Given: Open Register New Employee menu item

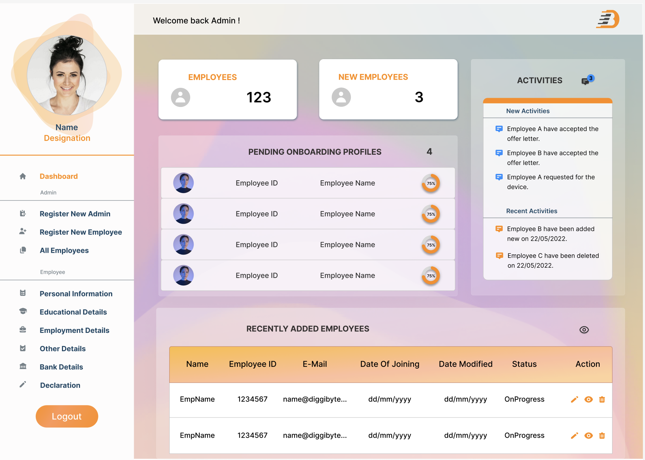Looking at the screenshot, I should coord(81,232).
